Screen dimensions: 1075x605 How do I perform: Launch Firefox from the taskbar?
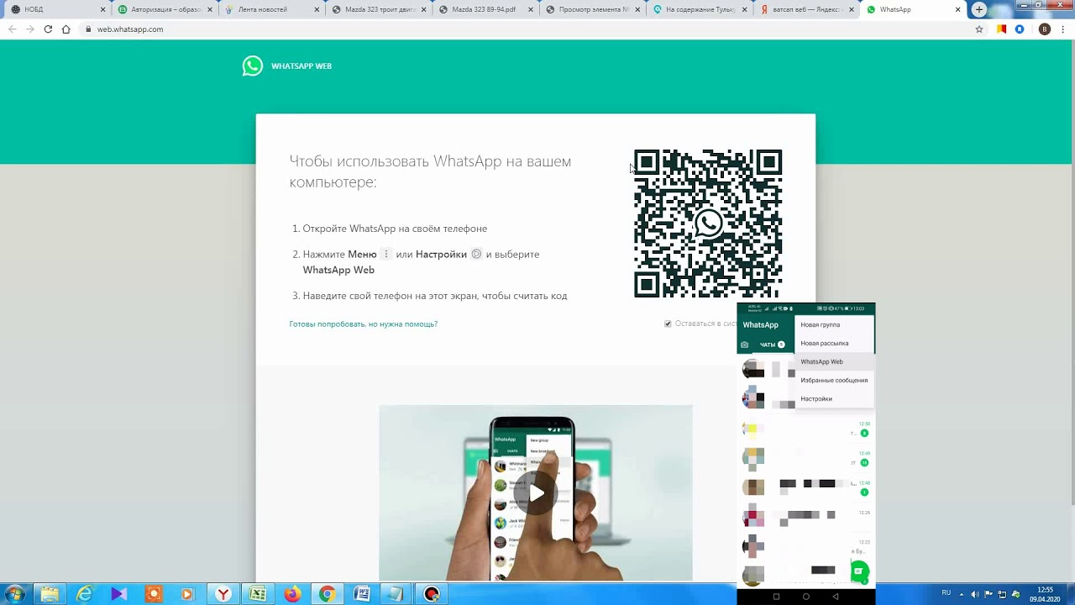pyautogui.click(x=292, y=594)
